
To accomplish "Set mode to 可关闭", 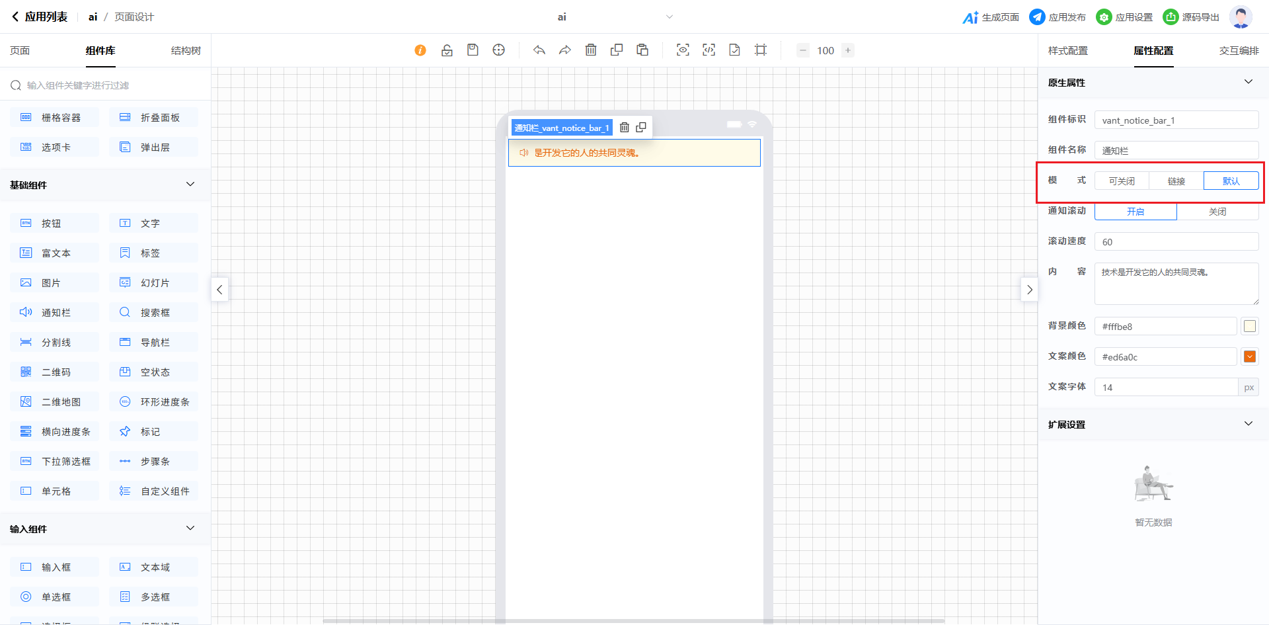I will (1122, 181).
